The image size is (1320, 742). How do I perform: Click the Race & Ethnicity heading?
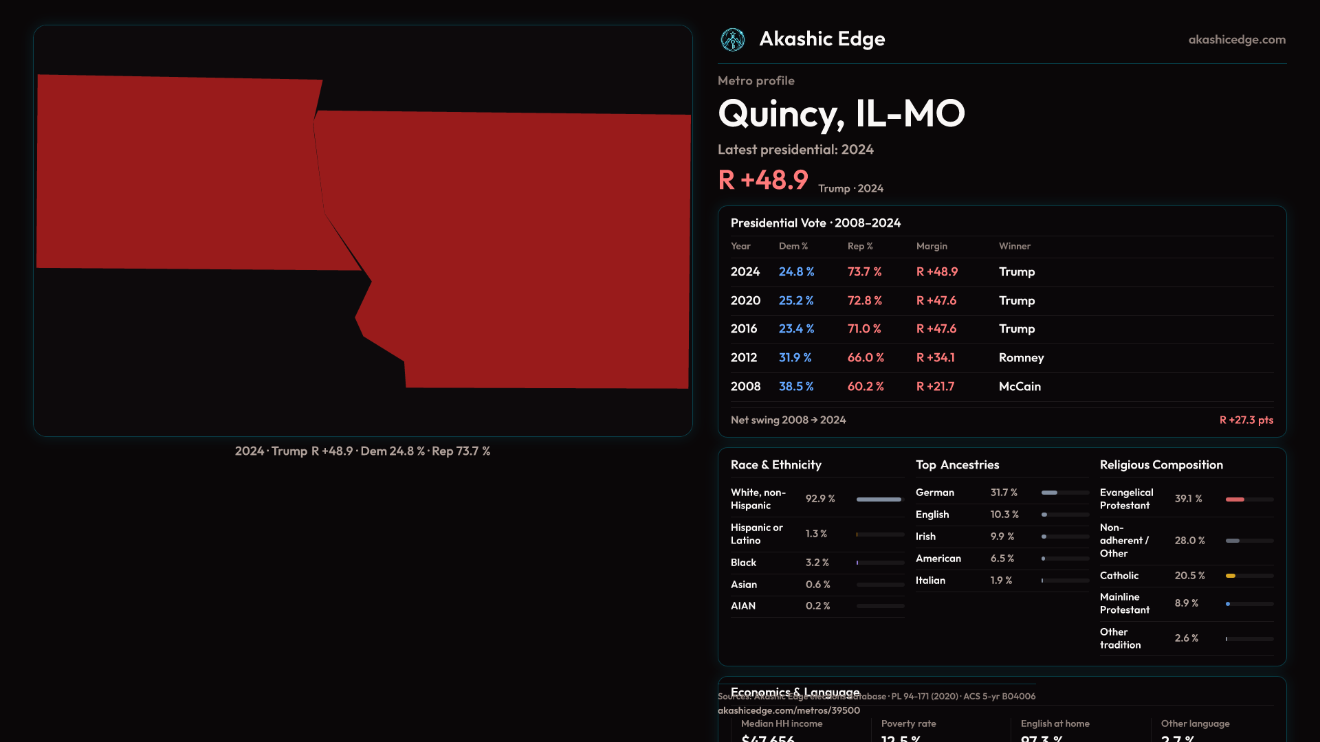(775, 465)
